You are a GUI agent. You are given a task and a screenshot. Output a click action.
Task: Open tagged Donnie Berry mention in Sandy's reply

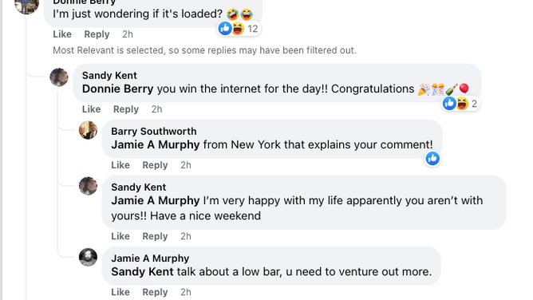coord(117,89)
